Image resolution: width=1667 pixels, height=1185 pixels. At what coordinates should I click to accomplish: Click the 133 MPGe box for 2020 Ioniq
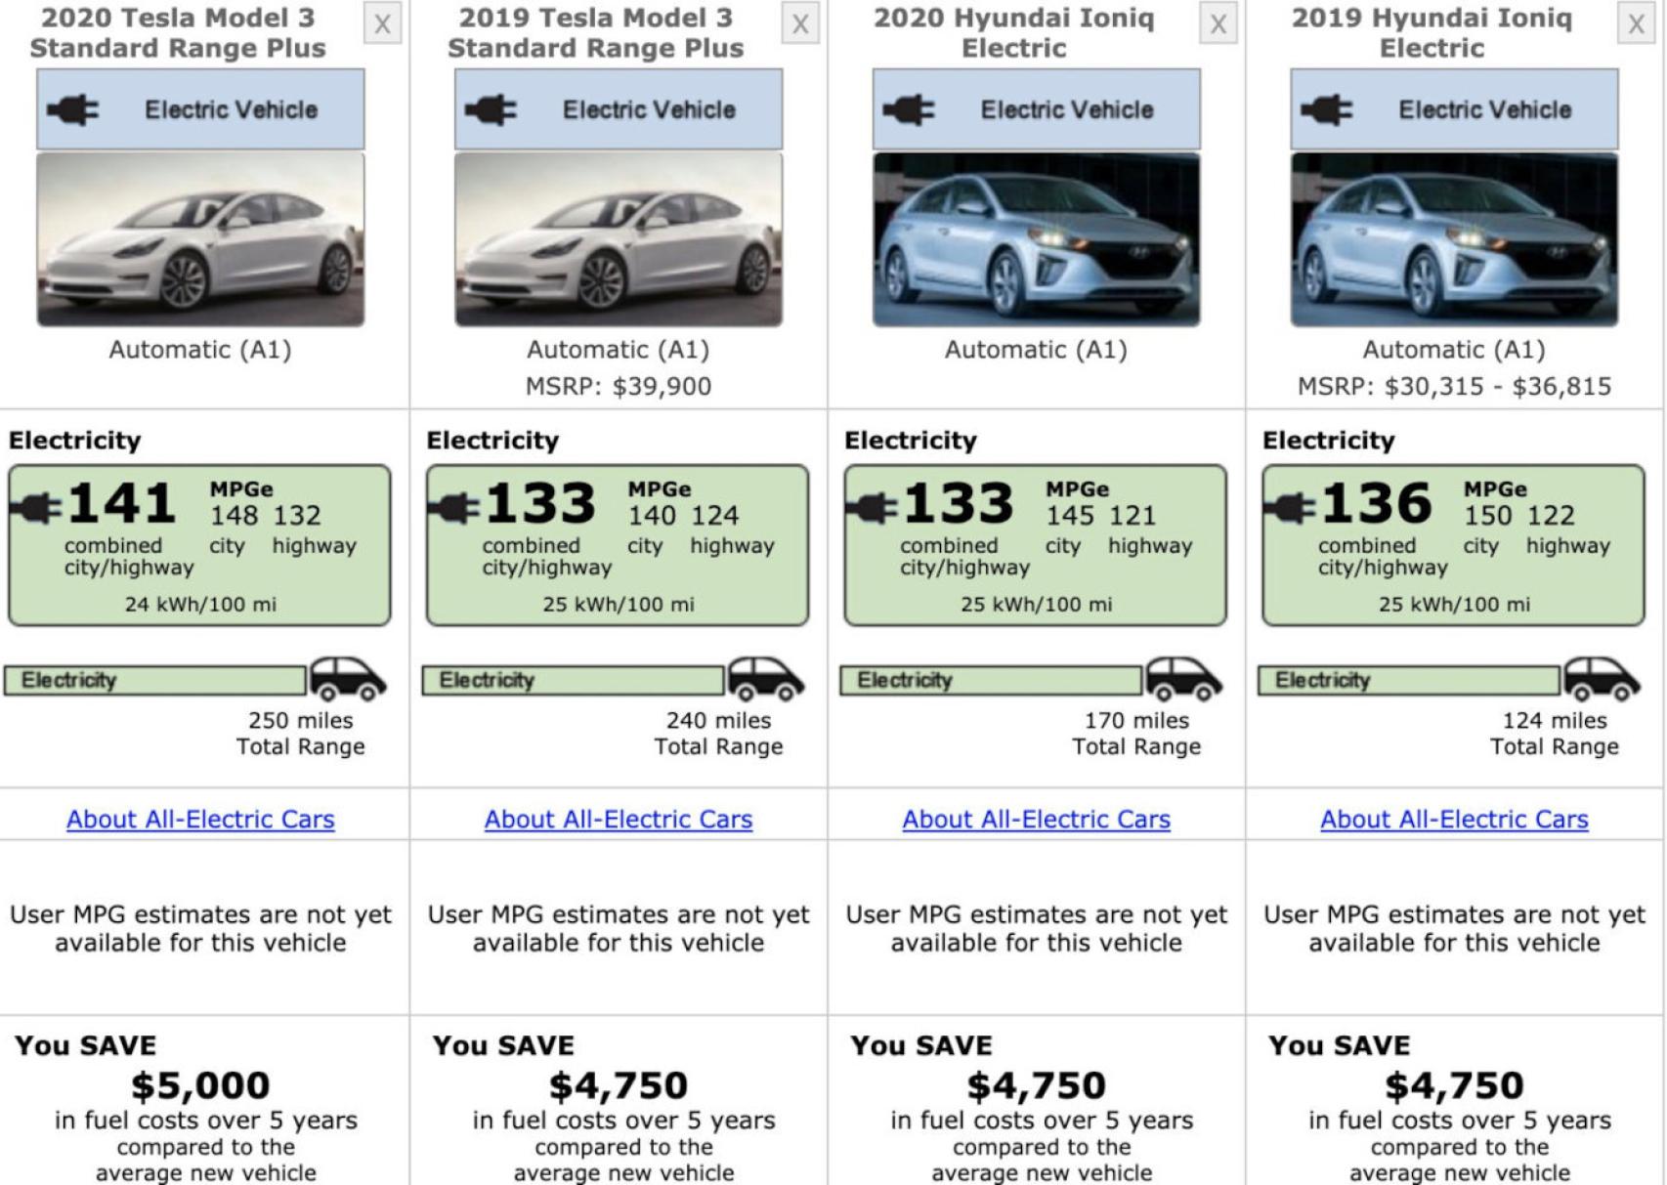(1035, 545)
